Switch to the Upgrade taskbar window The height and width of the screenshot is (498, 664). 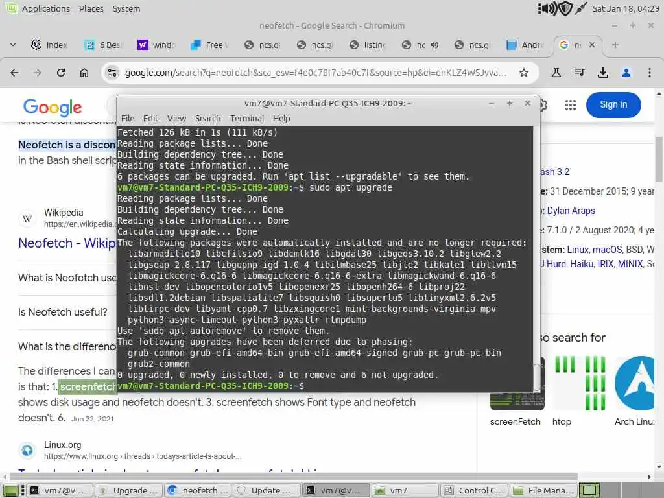(129, 490)
